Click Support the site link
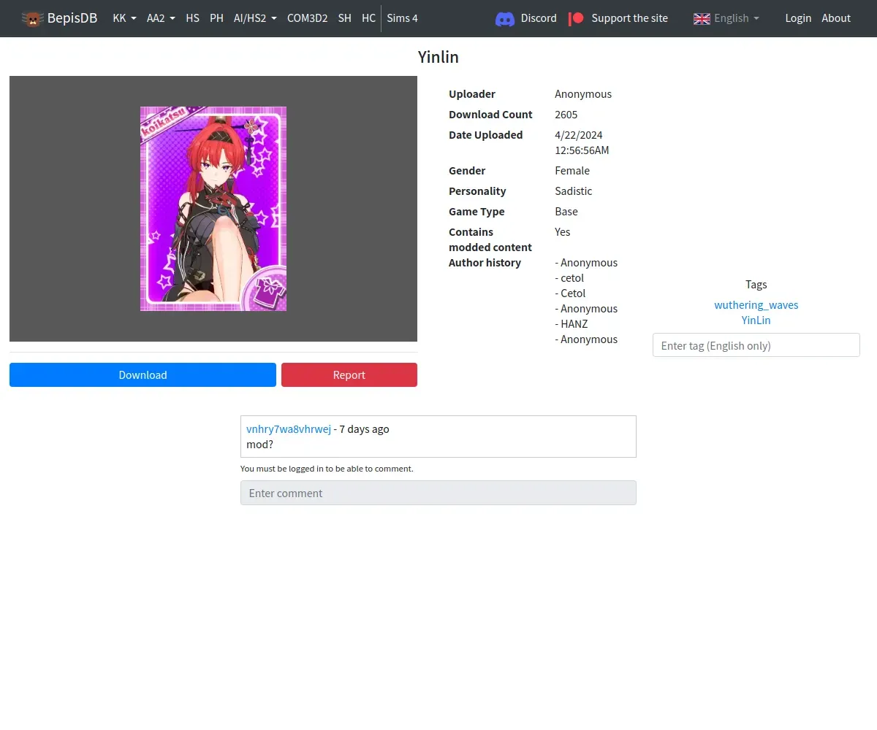877x730 pixels. coord(629,18)
